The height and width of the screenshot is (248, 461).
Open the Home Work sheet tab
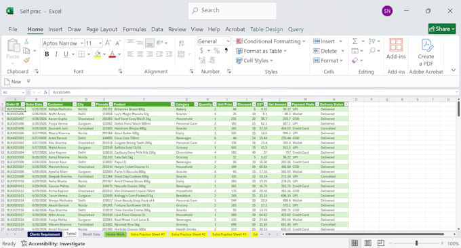115,234
